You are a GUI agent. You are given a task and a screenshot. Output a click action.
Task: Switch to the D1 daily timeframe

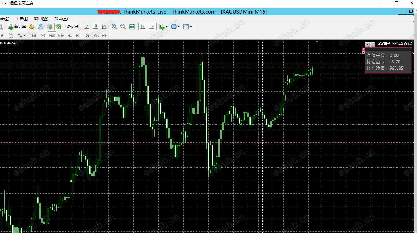coord(87,36)
